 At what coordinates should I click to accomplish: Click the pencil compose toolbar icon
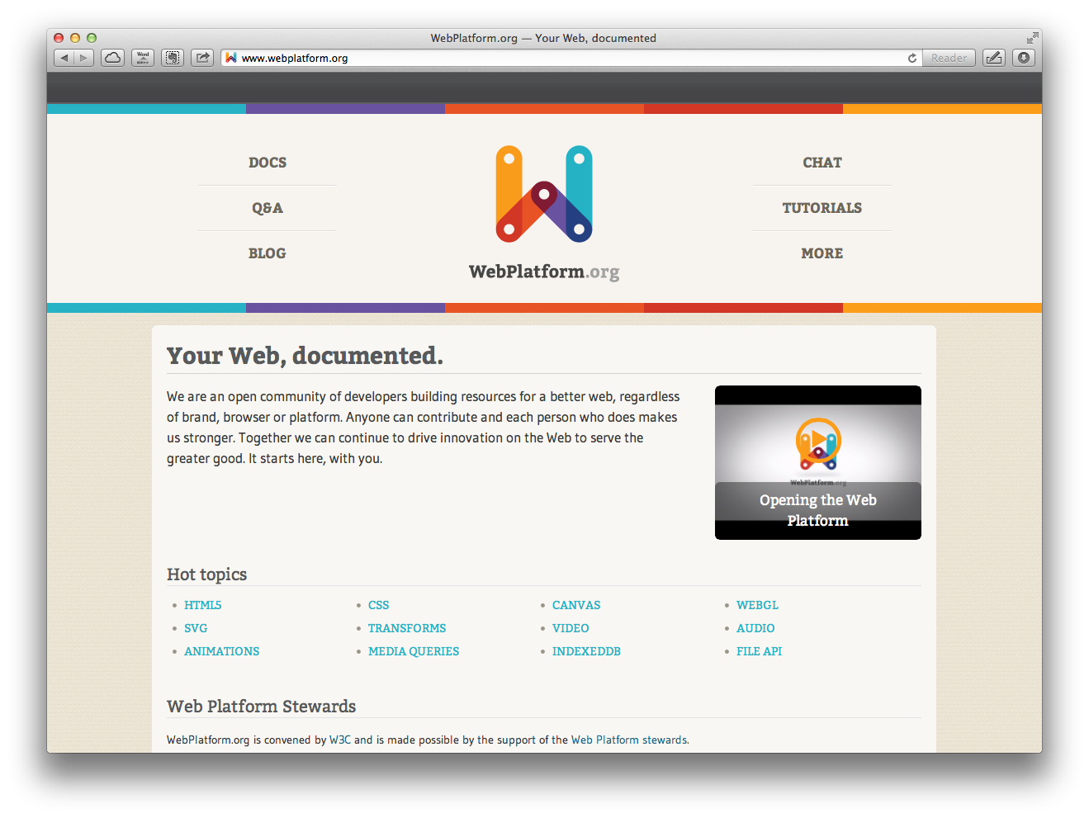click(x=994, y=58)
